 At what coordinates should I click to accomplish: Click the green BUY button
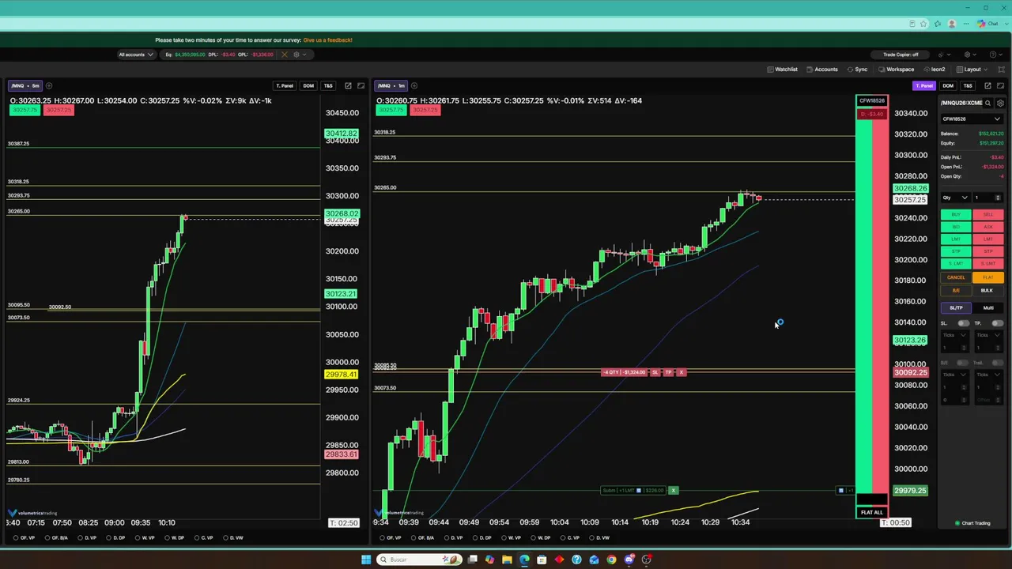pos(956,214)
